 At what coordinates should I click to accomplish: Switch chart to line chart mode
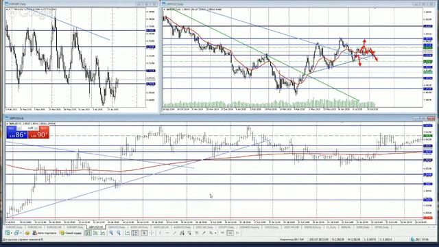tap(103, 233)
